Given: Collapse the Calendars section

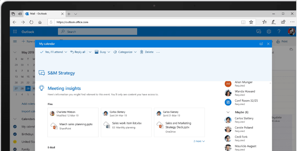Looking at the screenshot, I should pyautogui.click(x=15, y=119).
